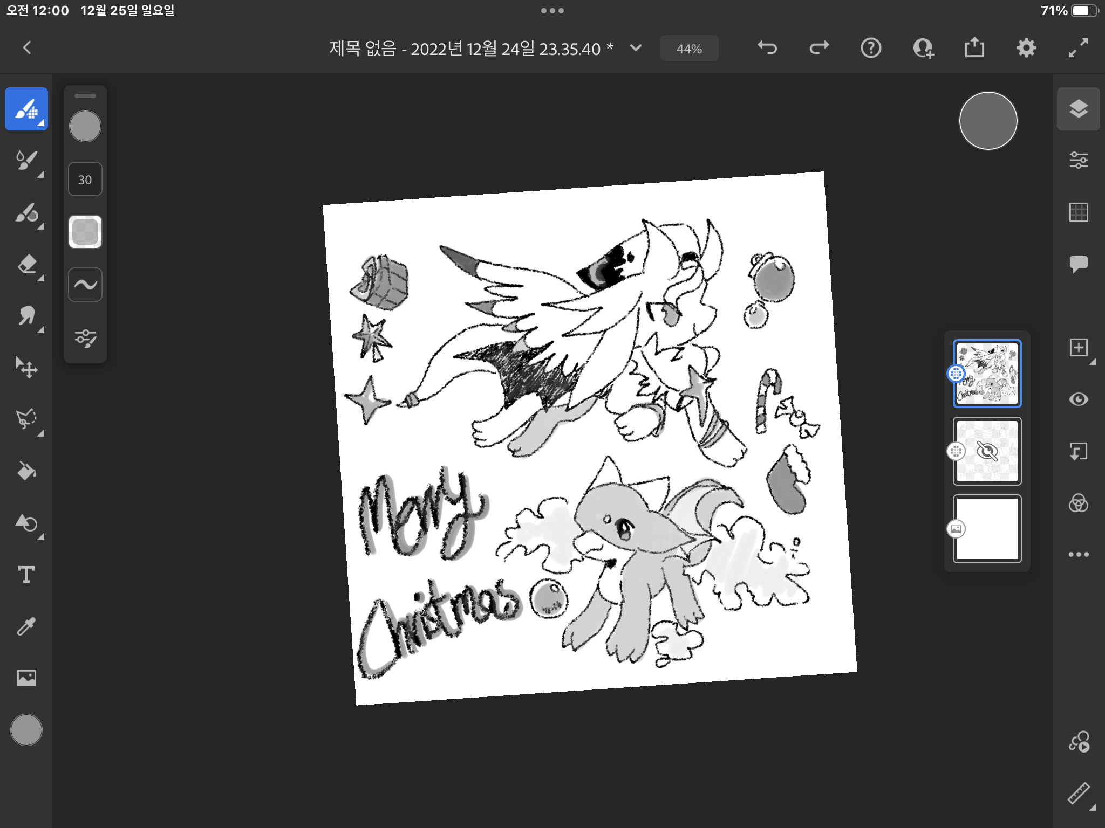Undo the last action
Image resolution: width=1105 pixels, height=828 pixels.
coord(767,48)
